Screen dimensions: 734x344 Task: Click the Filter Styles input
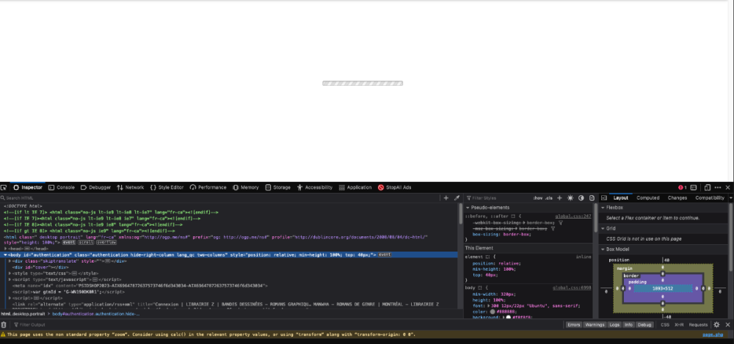(x=498, y=198)
